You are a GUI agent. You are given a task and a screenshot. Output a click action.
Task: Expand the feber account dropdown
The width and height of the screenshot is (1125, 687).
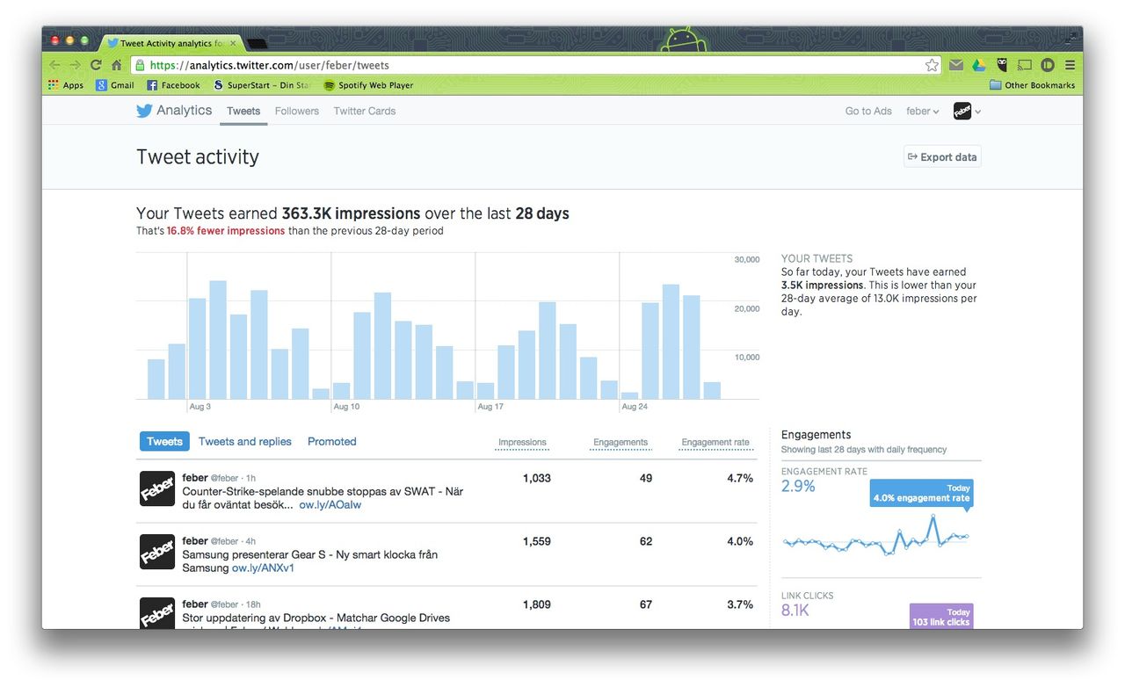pyautogui.click(x=923, y=112)
